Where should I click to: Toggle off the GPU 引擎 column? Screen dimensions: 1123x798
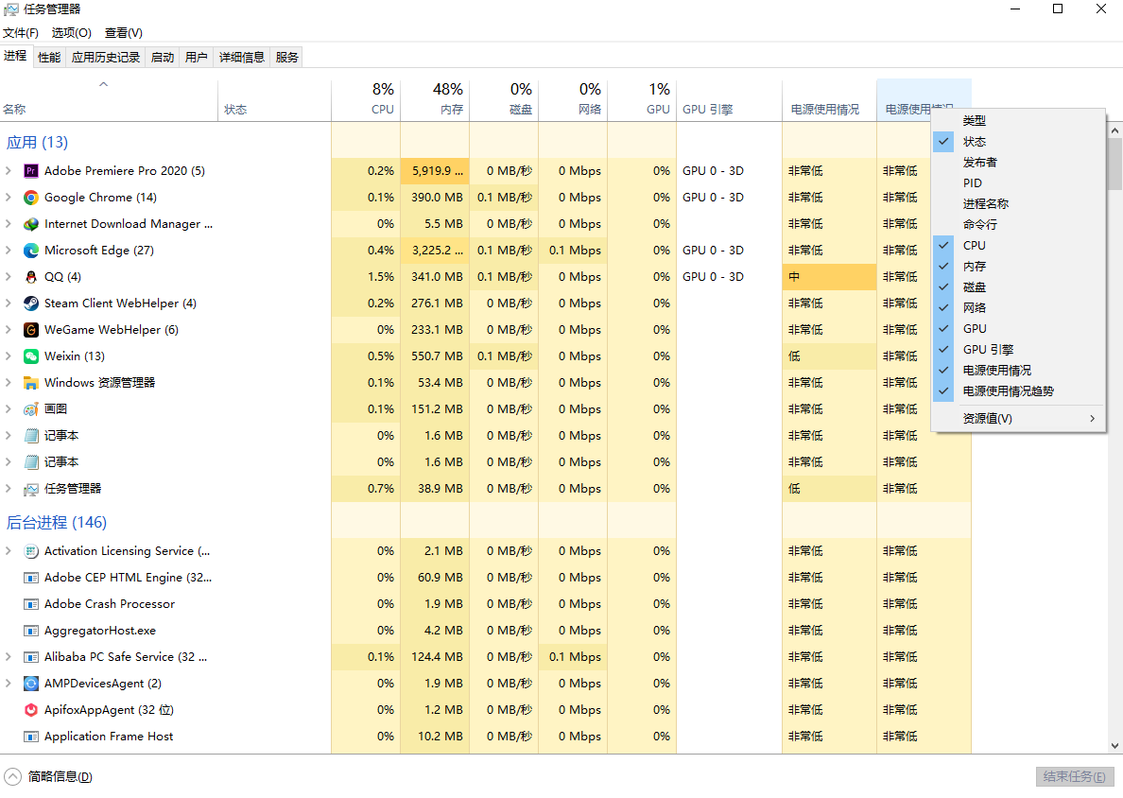(x=988, y=350)
